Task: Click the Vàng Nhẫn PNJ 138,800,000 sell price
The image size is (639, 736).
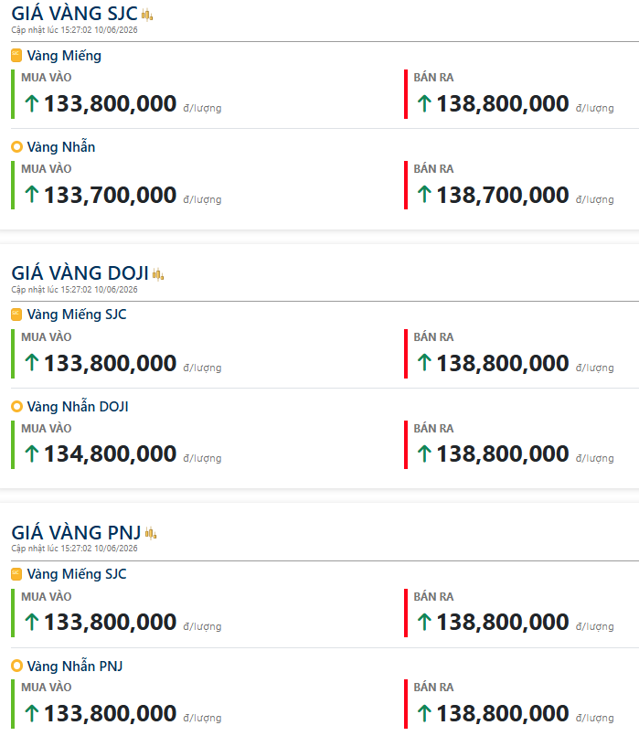Action: tap(503, 713)
